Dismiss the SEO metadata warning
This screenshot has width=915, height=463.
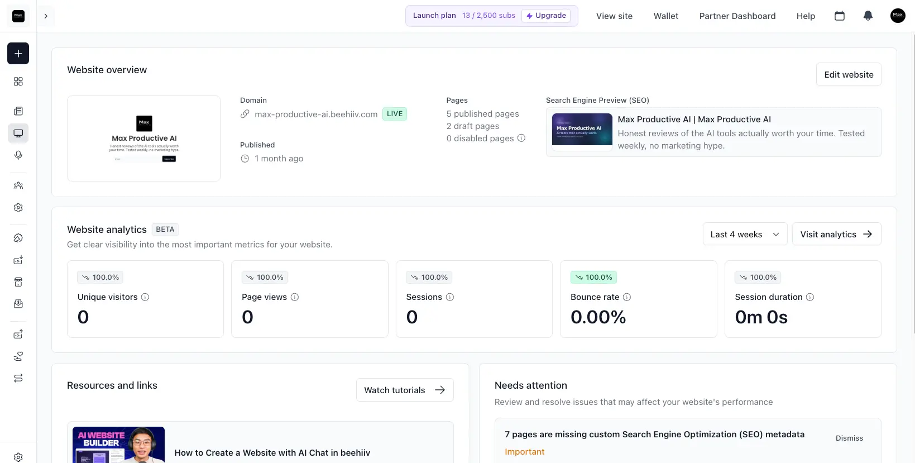pyautogui.click(x=849, y=438)
